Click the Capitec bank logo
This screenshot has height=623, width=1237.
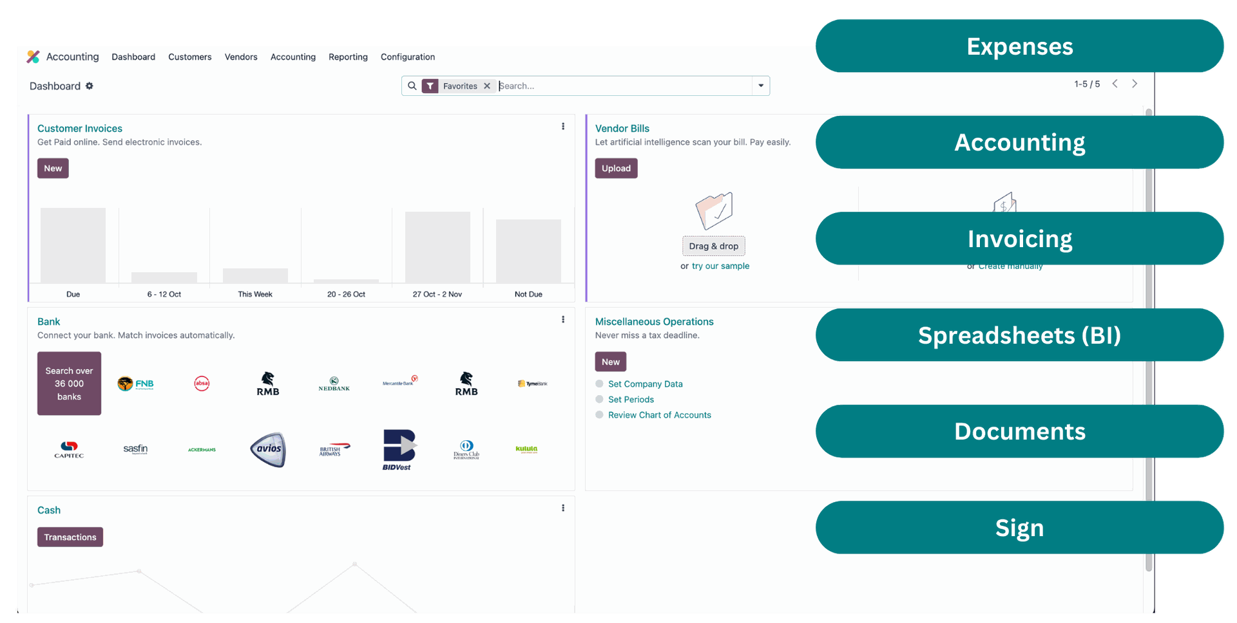click(x=69, y=449)
